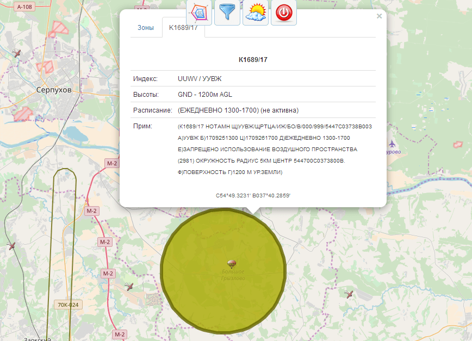Click the purple airport icon near Турово
Screen dimensions: 472x341
[x=392, y=144]
